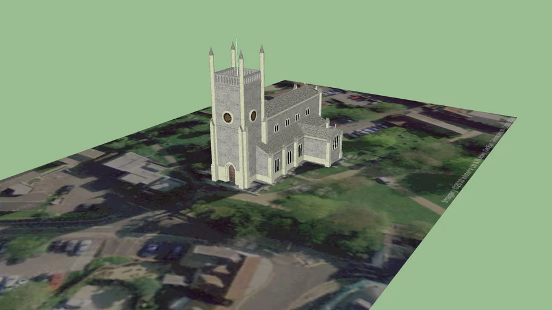Click the large window on the church's east end
The width and height of the screenshot is (552, 310).
click(x=335, y=142)
